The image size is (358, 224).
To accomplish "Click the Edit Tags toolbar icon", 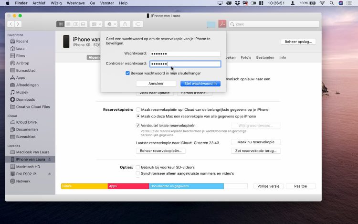I will (138, 24).
